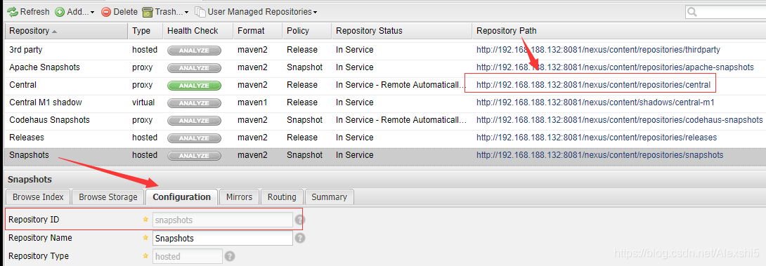Click the Format column header
Viewport: 766px width, 266px height.
pos(257,31)
